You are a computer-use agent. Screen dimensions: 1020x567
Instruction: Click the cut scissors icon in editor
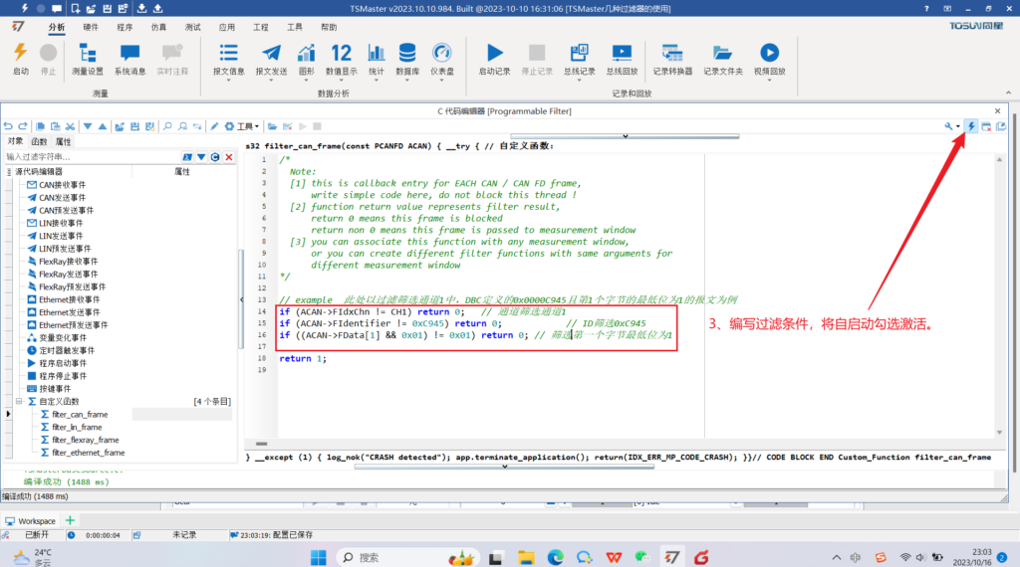coord(70,126)
